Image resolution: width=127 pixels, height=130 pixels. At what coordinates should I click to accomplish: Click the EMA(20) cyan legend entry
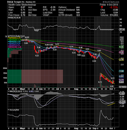pos(14,42)
